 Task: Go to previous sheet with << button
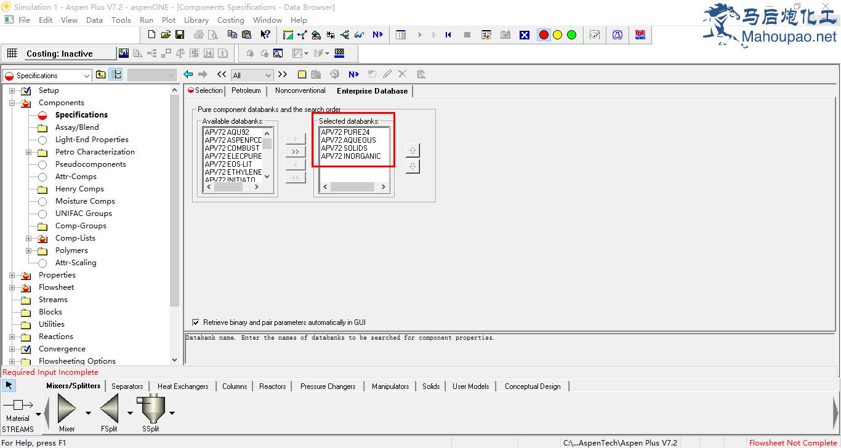[x=222, y=74]
